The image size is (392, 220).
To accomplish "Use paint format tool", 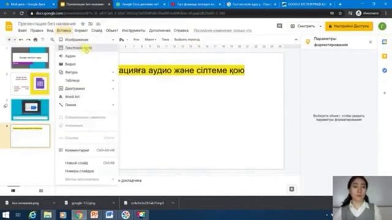I will click(43, 39).
